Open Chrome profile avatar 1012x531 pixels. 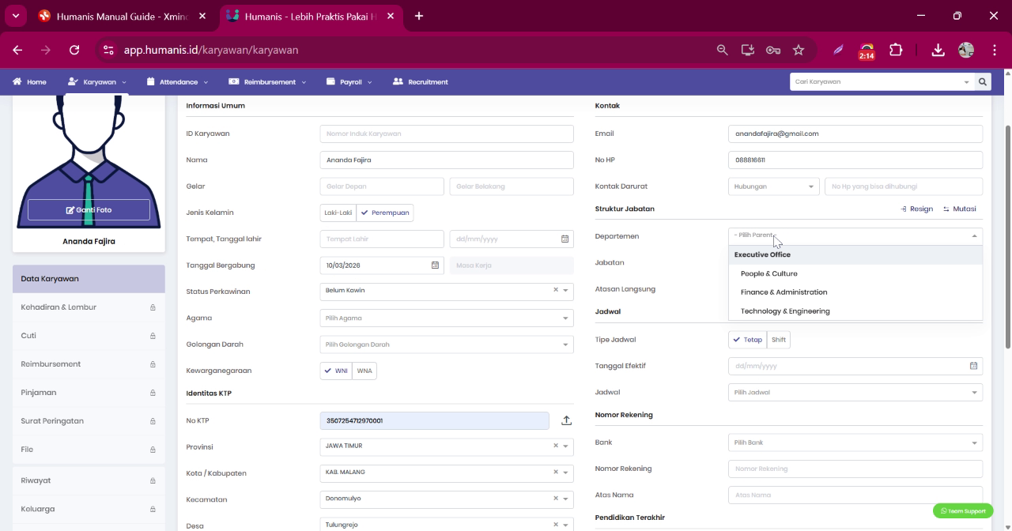click(966, 50)
